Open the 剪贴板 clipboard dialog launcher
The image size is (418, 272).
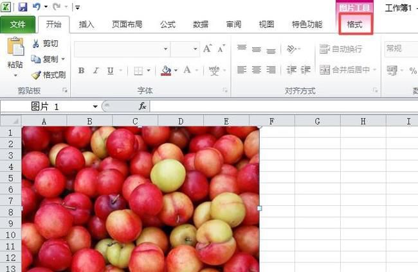click(65, 90)
